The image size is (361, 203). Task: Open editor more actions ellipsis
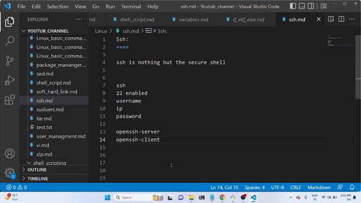pos(351,19)
